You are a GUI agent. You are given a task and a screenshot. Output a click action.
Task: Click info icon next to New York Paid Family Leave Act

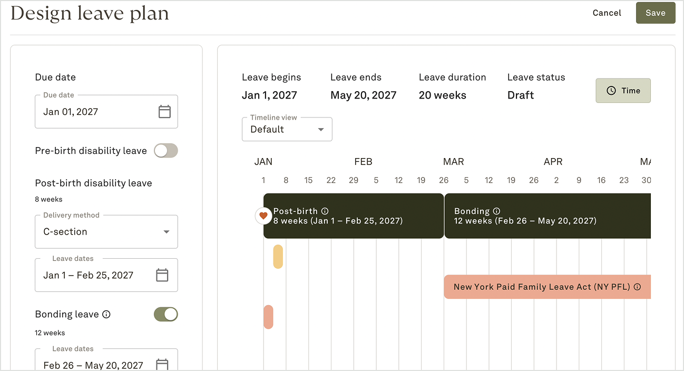(x=637, y=287)
